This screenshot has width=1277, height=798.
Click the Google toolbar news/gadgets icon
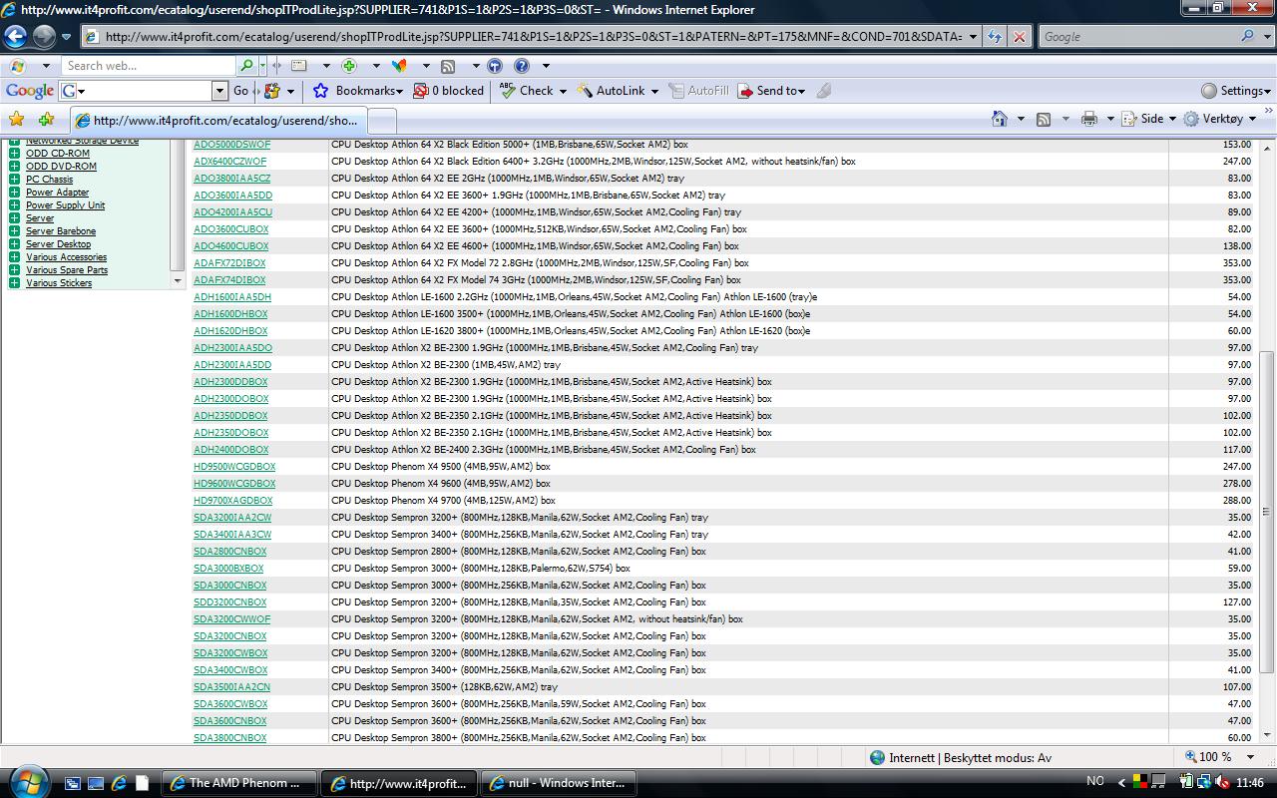point(271,91)
